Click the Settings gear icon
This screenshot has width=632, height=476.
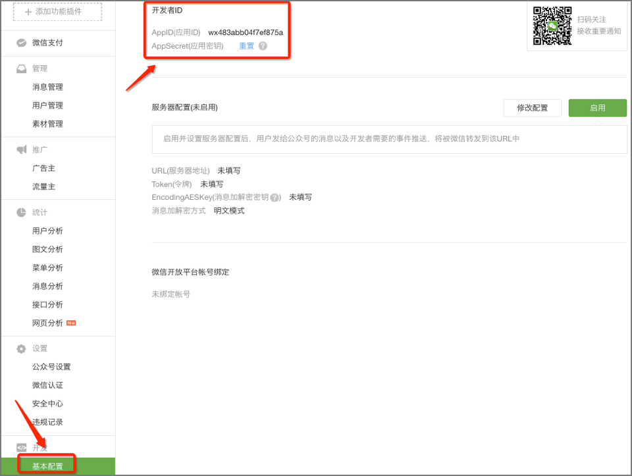click(x=22, y=348)
